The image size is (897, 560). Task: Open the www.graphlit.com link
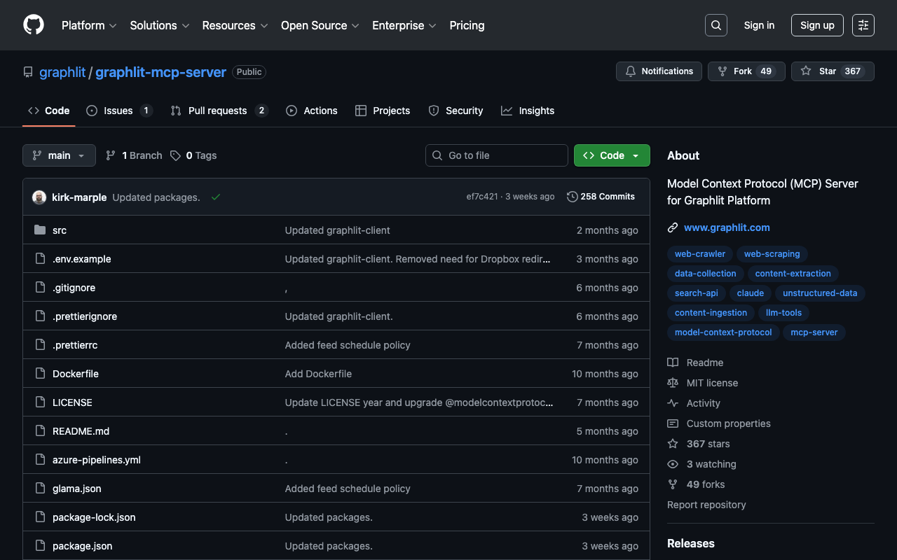click(727, 227)
